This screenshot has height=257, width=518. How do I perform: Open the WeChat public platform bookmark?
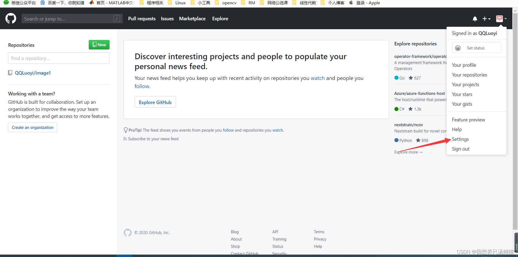tap(20, 3)
